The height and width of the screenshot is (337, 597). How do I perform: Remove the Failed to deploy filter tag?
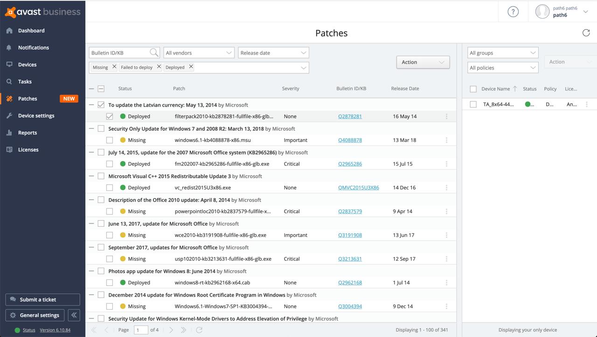click(x=159, y=67)
